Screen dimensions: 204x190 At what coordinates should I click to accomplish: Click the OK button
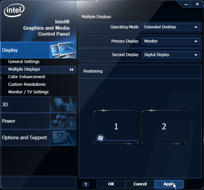click(111, 184)
